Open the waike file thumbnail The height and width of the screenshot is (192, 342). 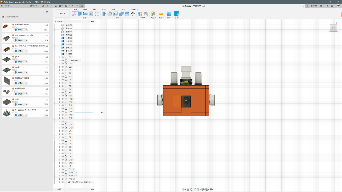coord(7,102)
